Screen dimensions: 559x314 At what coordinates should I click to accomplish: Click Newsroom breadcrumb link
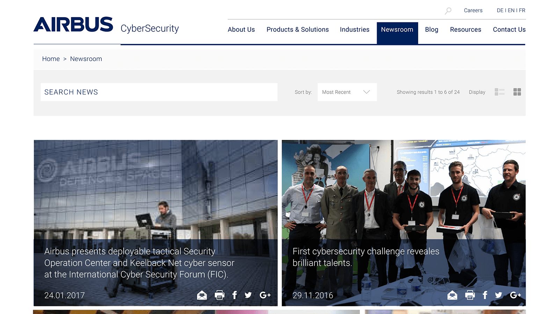point(86,59)
